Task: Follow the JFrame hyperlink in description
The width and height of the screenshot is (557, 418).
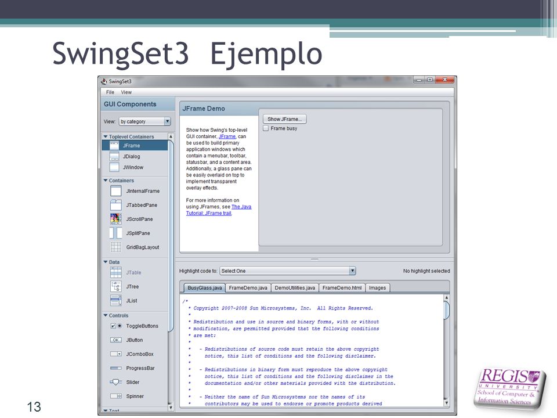Action: coord(227,136)
